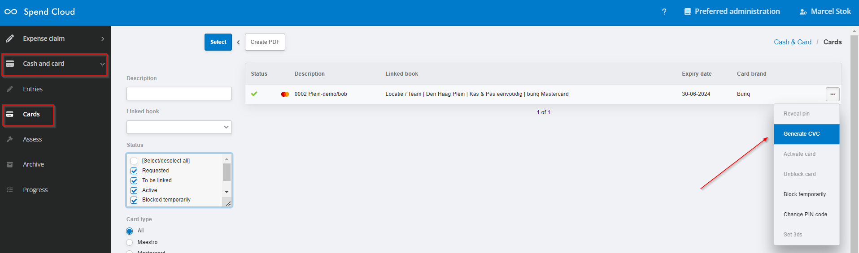Image resolution: width=859 pixels, height=253 pixels.
Task: Choose Reveal pin from the context menu
Action: [807, 114]
